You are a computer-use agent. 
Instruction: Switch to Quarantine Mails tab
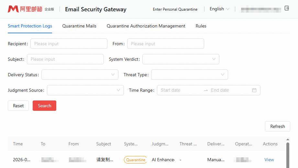click(79, 26)
